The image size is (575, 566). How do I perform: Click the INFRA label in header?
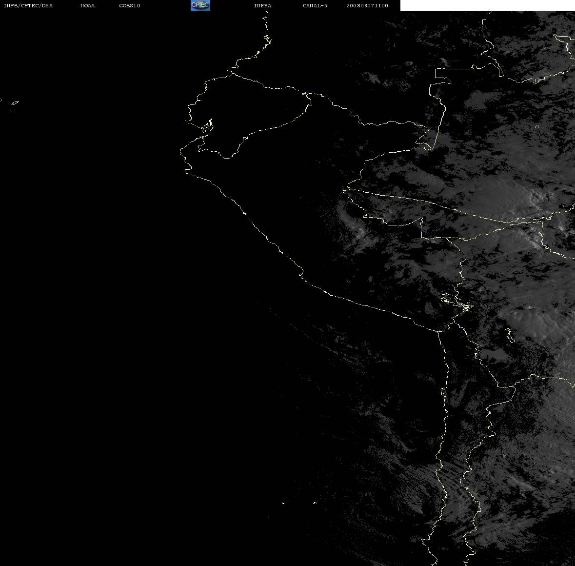(x=262, y=5)
